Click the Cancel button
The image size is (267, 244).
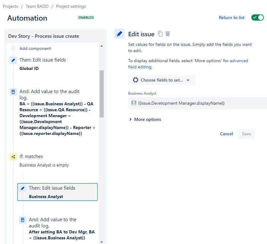click(x=227, y=134)
